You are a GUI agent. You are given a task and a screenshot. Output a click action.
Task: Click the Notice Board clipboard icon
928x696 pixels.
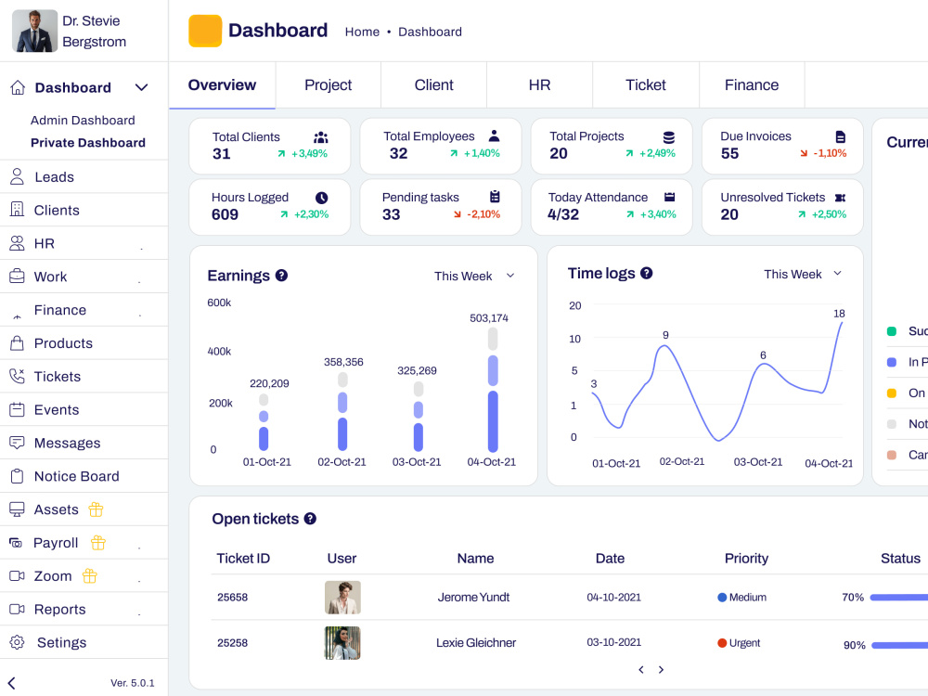pyautogui.click(x=17, y=476)
